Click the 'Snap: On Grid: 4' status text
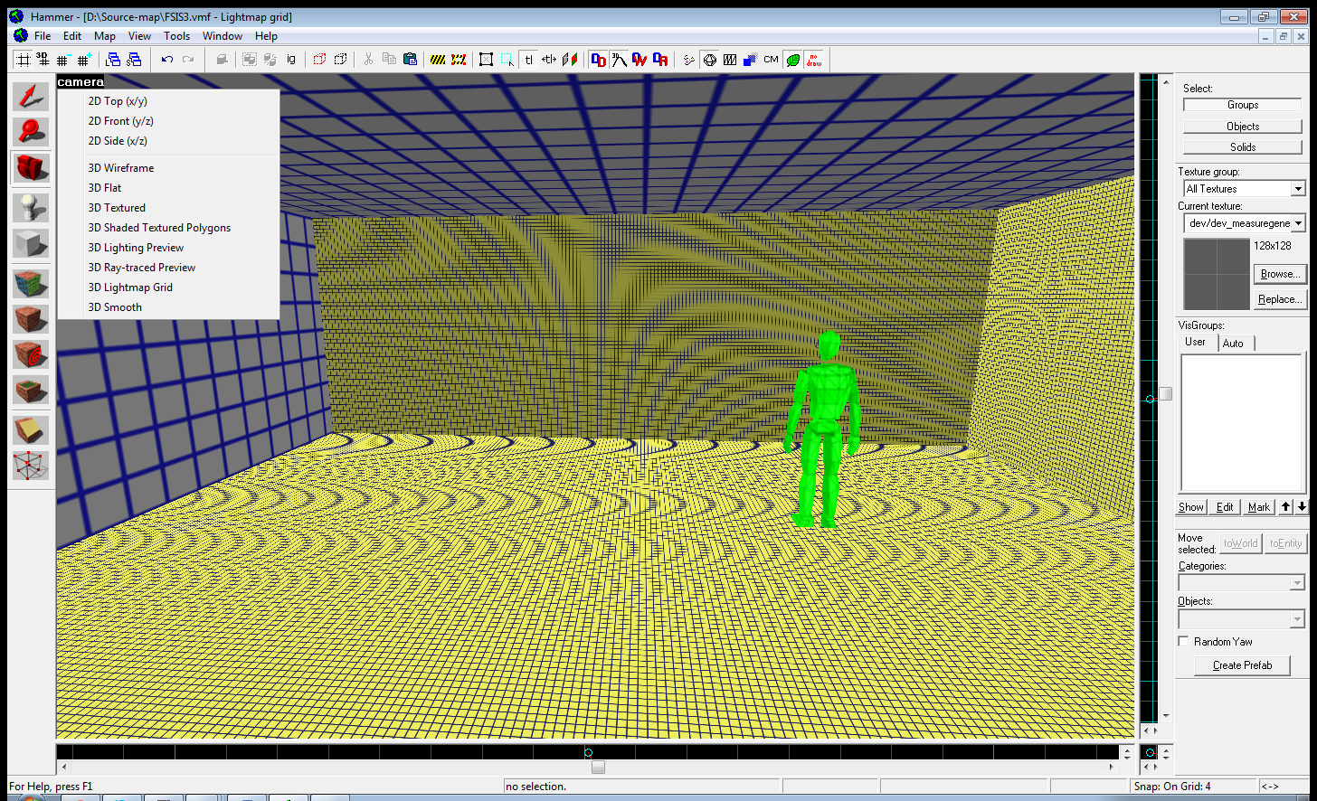This screenshot has width=1317, height=801. click(1172, 787)
